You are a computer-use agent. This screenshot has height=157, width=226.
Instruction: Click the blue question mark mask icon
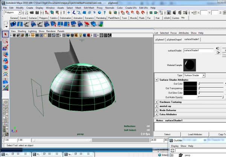(x=105, y=13)
